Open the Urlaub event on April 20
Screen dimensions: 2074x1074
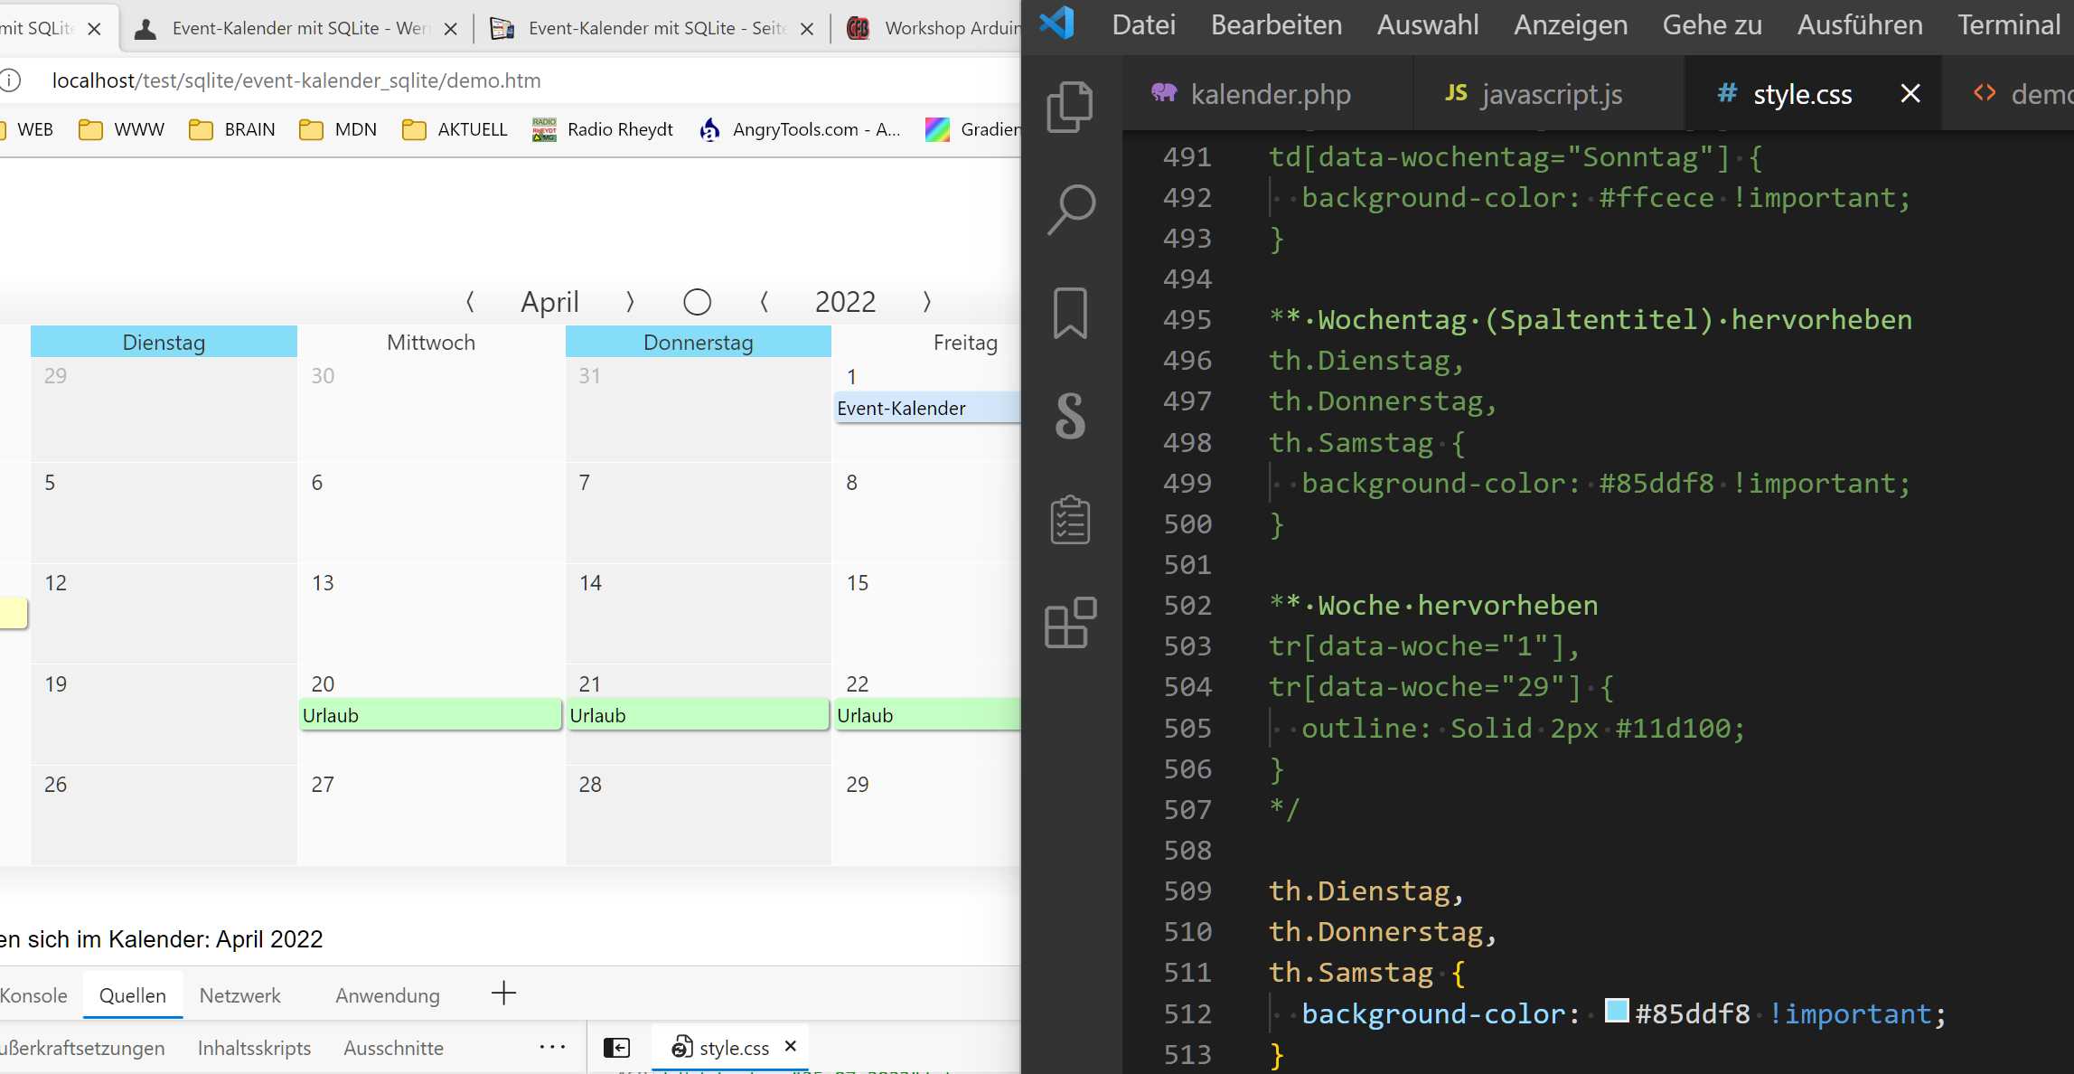pyautogui.click(x=430, y=715)
